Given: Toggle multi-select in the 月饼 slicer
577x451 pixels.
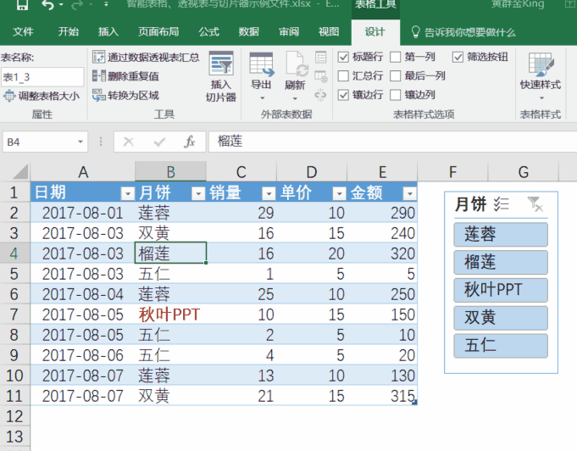Looking at the screenshot, I should pos(501,203).
